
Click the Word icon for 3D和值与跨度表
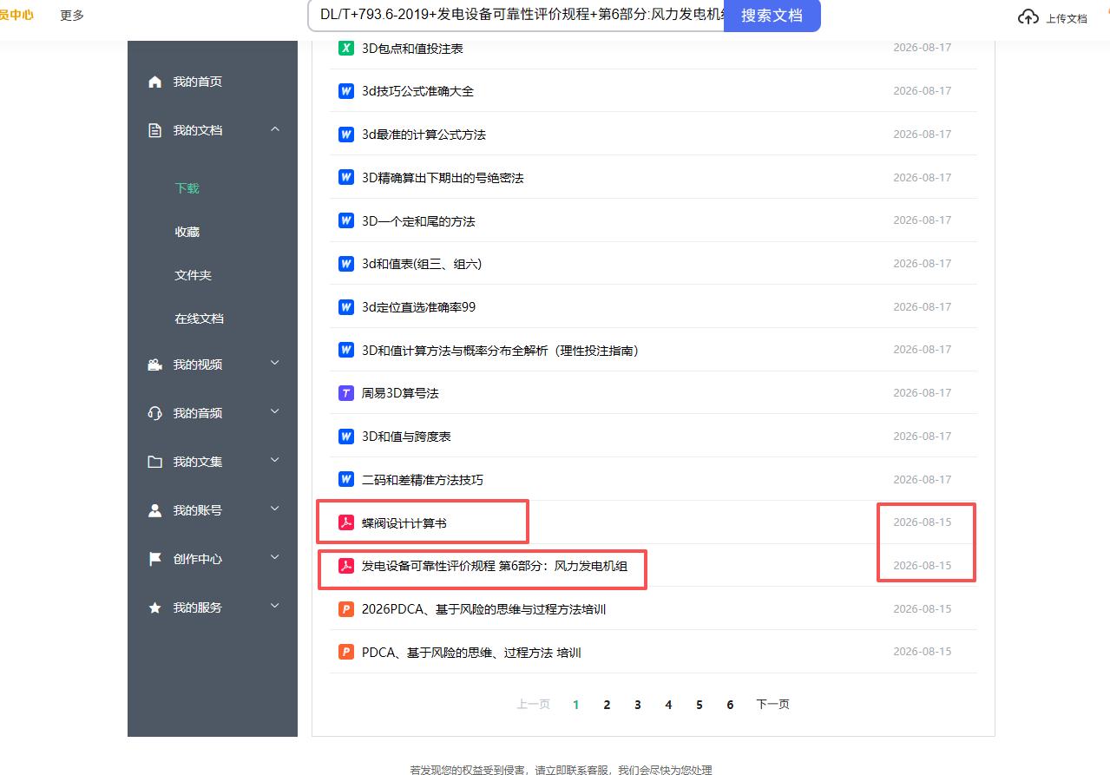point(346,437)
